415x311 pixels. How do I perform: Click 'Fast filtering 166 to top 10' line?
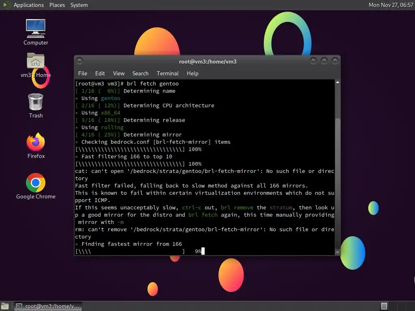pyautogui.click(x=127, y=157)
